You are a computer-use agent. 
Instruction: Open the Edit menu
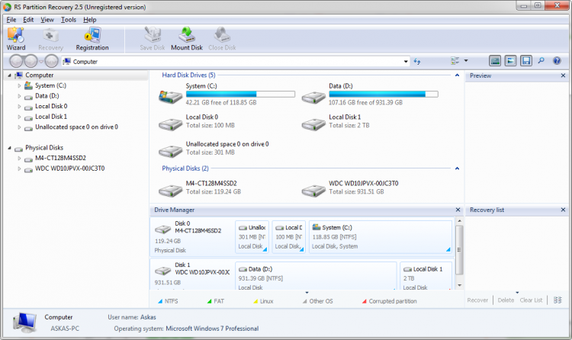coord(28,20)
